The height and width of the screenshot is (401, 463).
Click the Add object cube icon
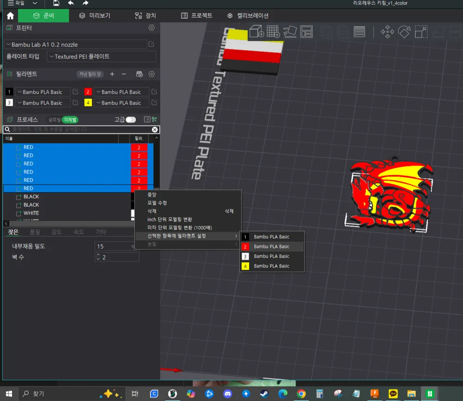click(x=257, y=31)
